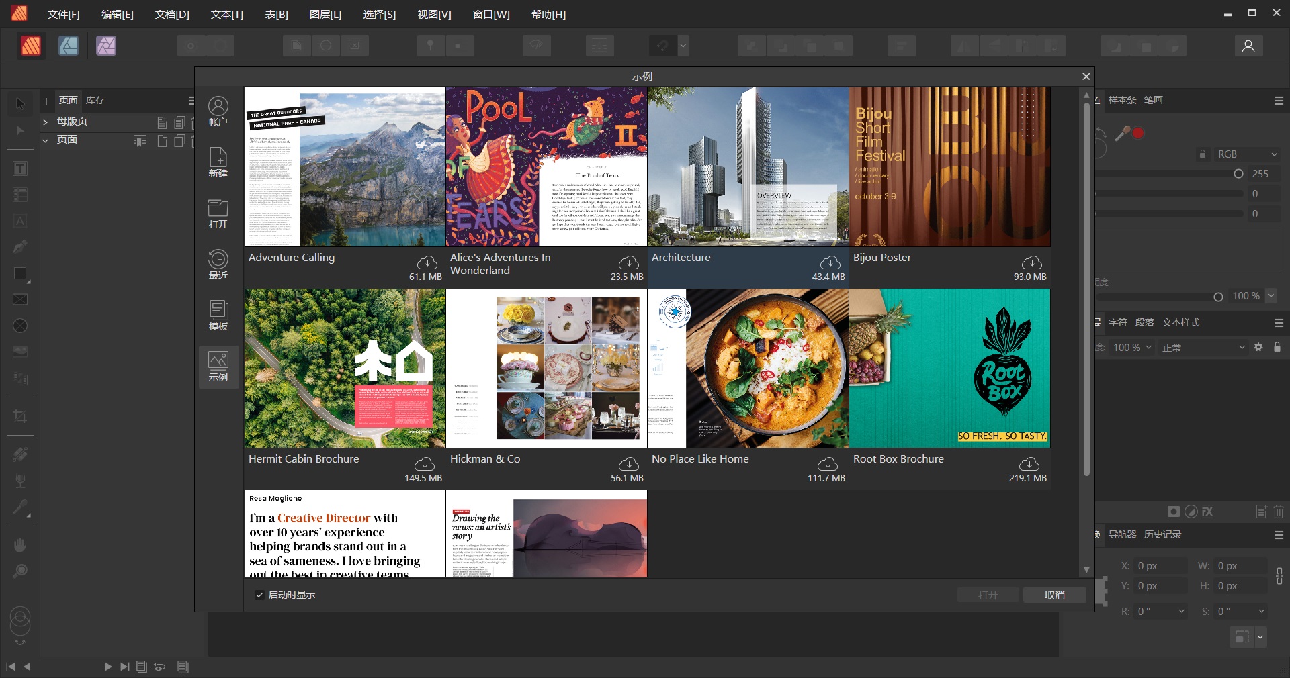Image resolution: width=1290 pixels, height=678 pixels.
Task: Uncheck the 启动时显示 checkbox
Action: 260,595
